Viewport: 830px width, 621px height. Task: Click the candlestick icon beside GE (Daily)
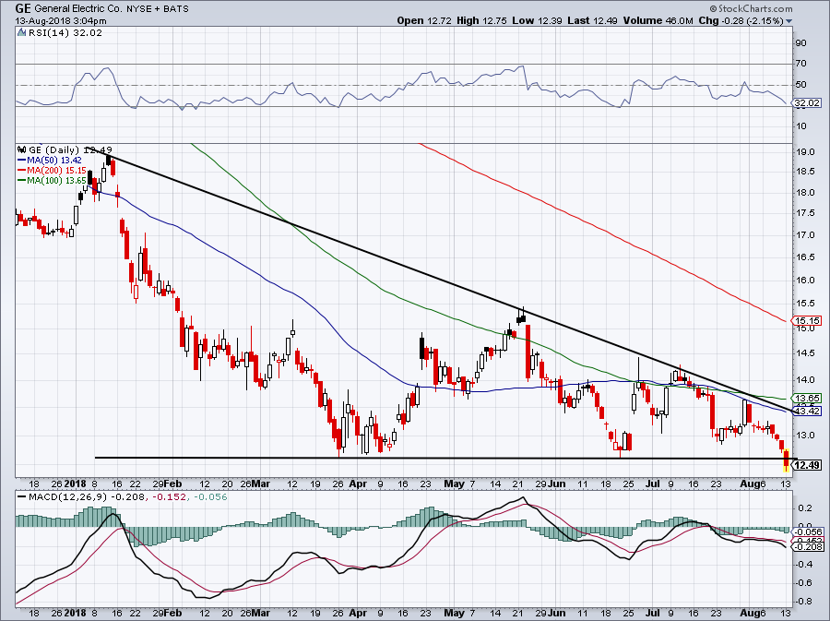click(22, 149)
